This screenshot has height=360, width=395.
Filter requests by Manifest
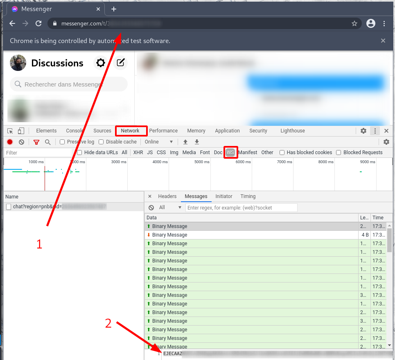(x=248, y=153)
